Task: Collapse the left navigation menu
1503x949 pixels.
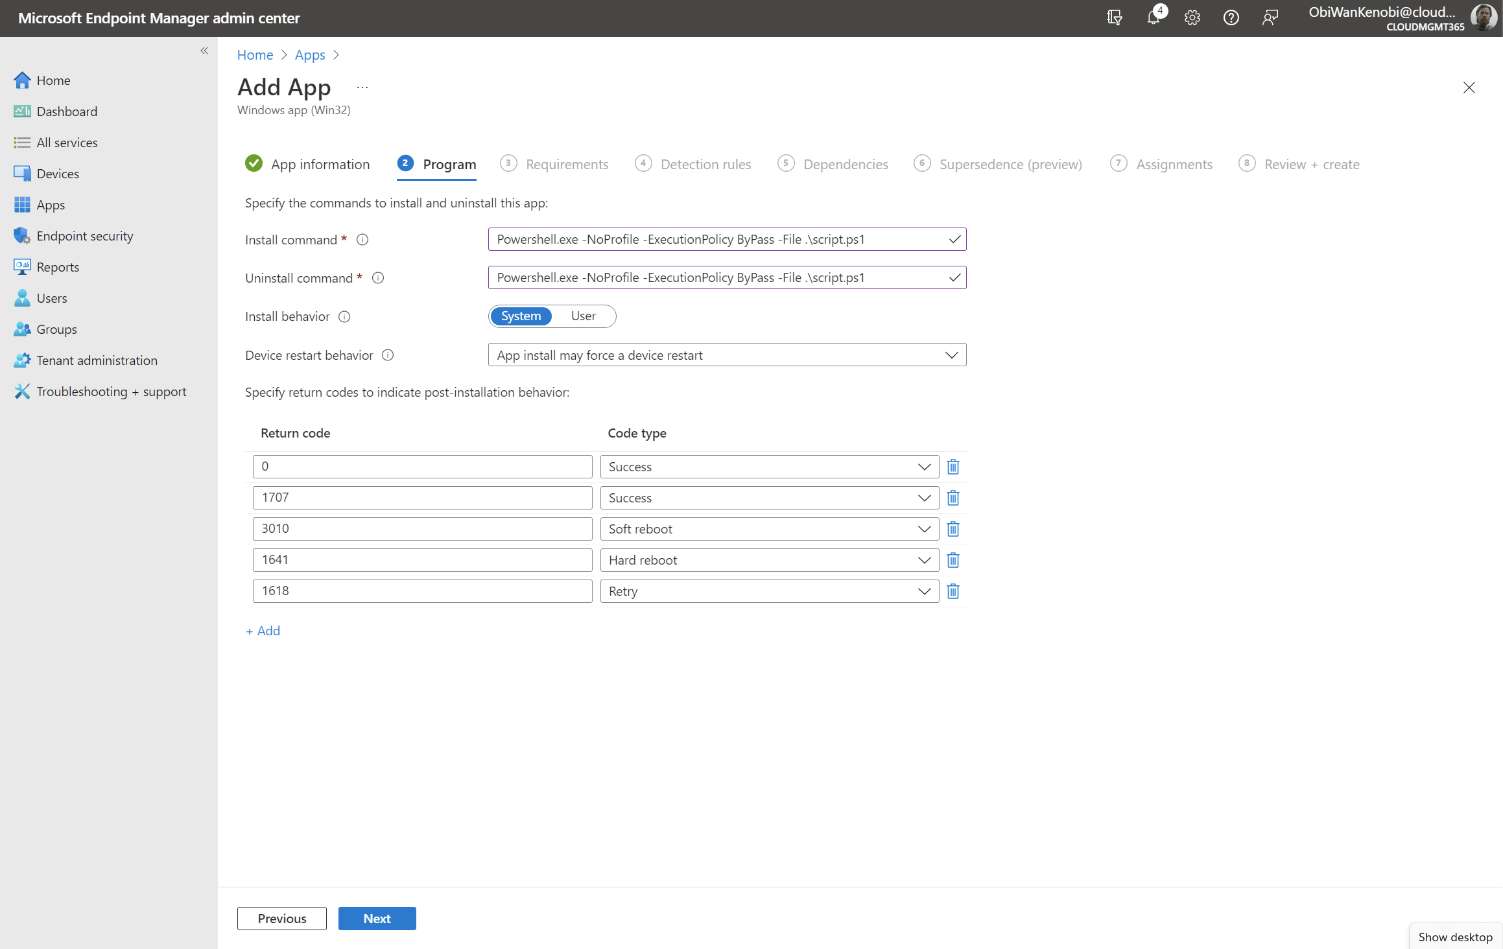Action: point(204,51)
